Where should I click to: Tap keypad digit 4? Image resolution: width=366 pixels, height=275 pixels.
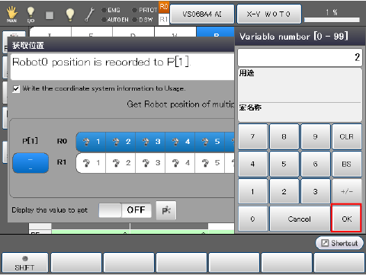click(253, 164)
